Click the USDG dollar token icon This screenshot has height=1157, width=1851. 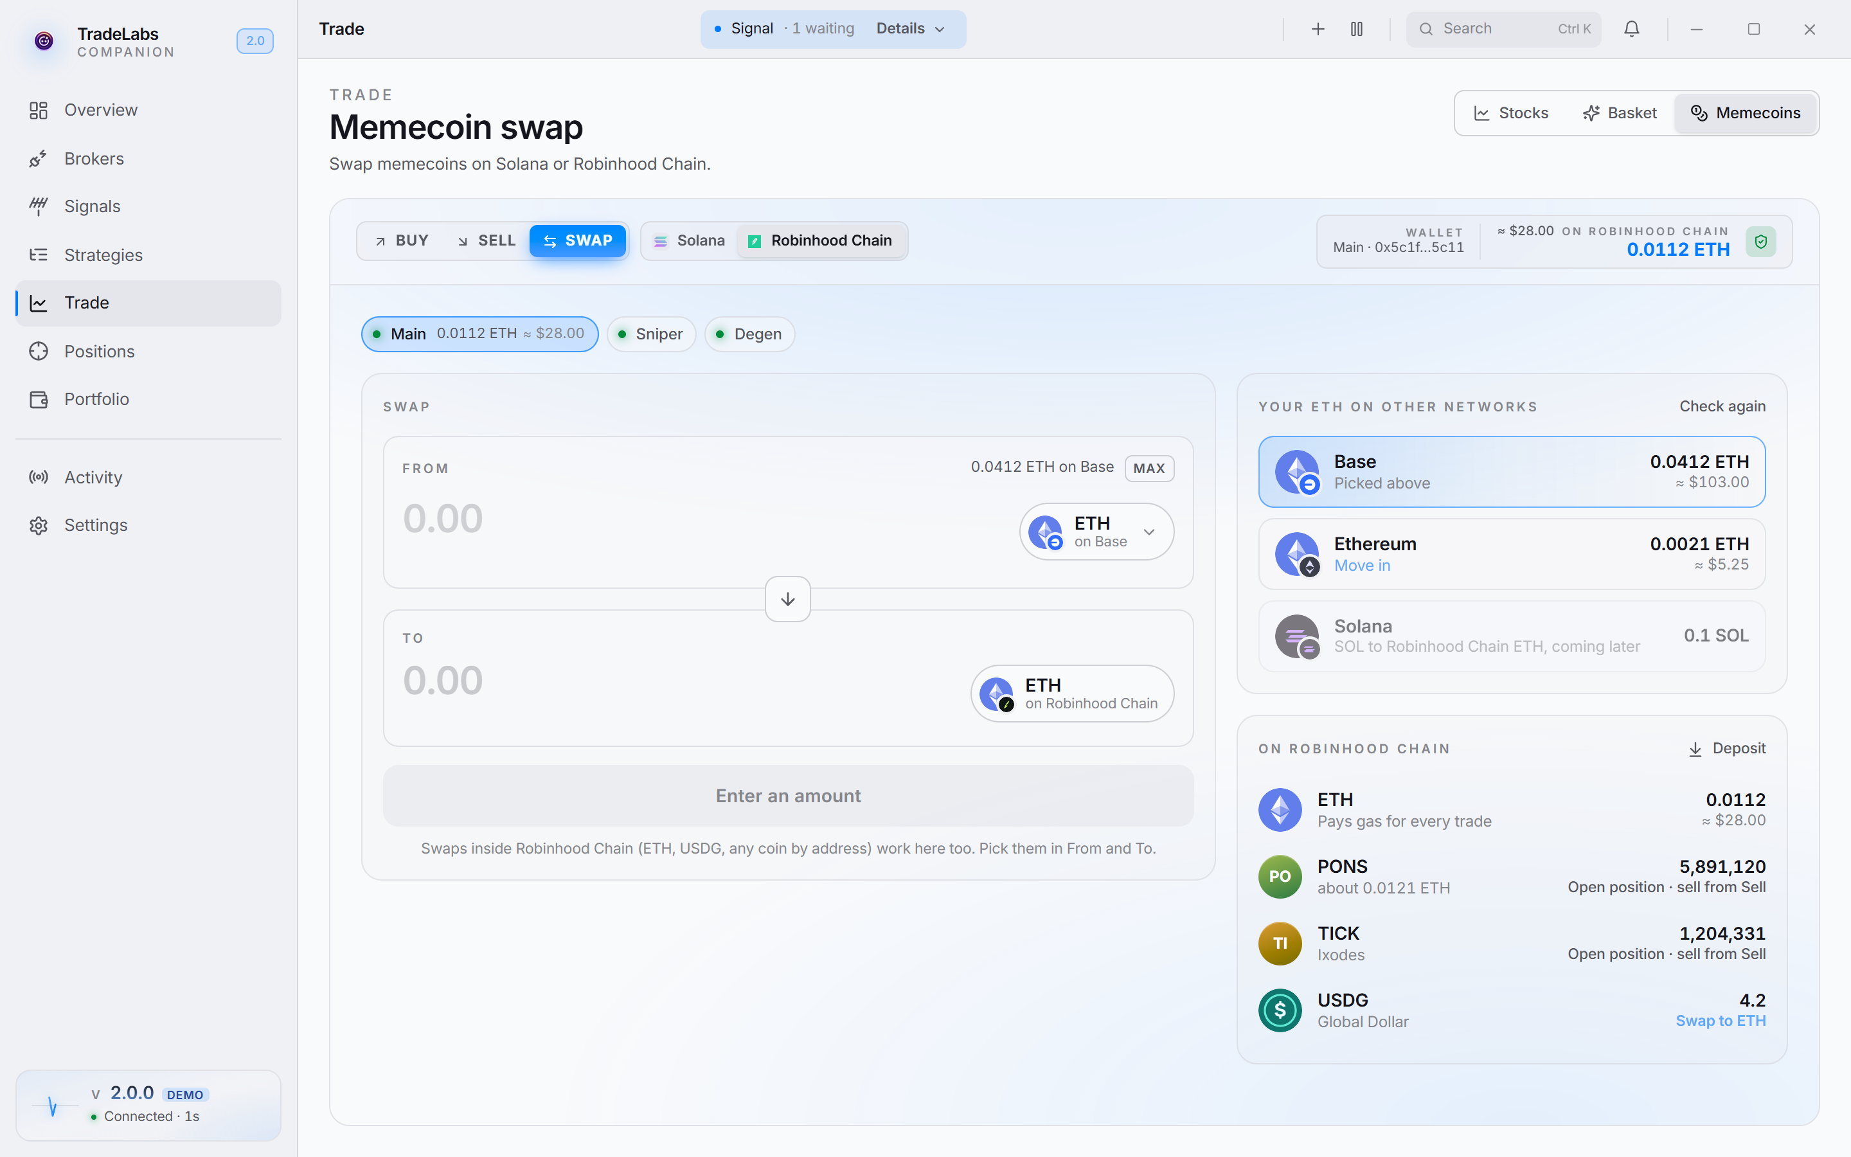point(1280,1010)
